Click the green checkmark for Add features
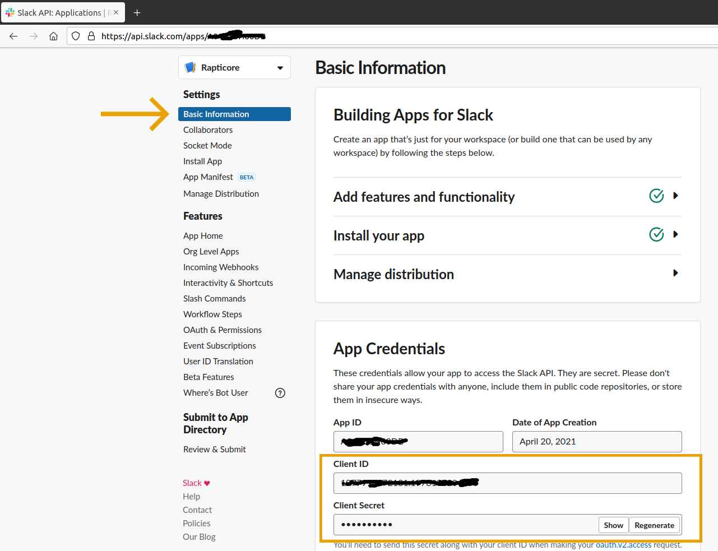The width and height of the screenshot is (718, 551). 656,196
